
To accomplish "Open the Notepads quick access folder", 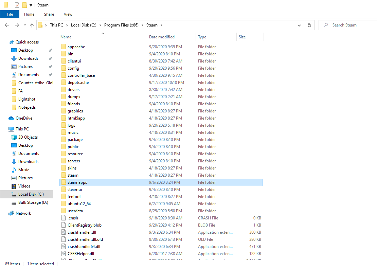I will [27, 107].
